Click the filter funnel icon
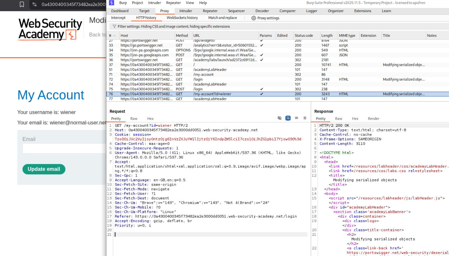The image size is (449, 256). click(x=114, y=26)
